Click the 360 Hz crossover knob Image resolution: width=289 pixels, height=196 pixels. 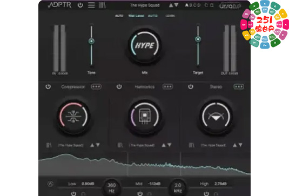tap(111, 187)
